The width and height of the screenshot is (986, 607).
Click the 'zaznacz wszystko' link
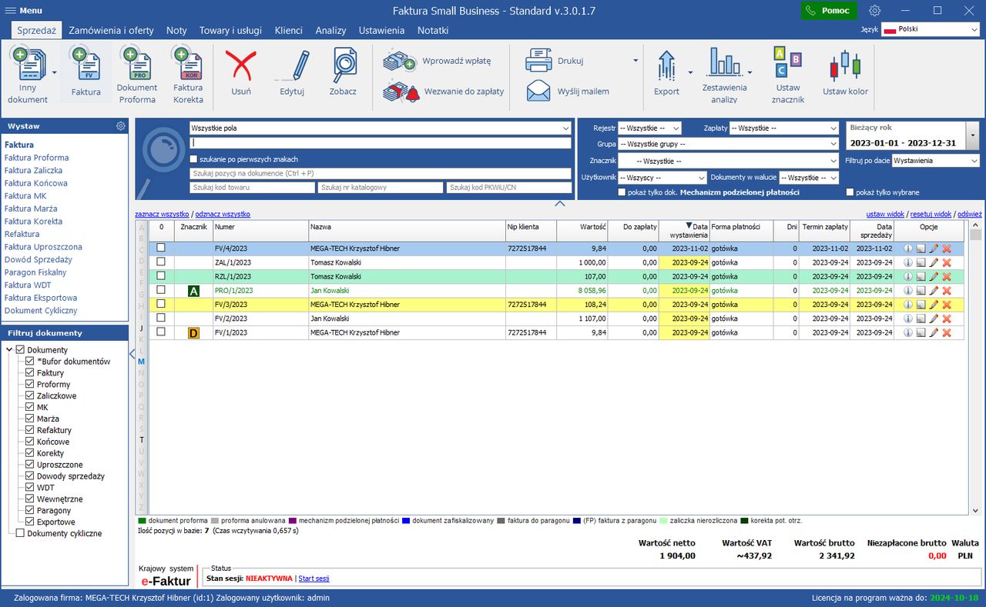tap(162, 214)
